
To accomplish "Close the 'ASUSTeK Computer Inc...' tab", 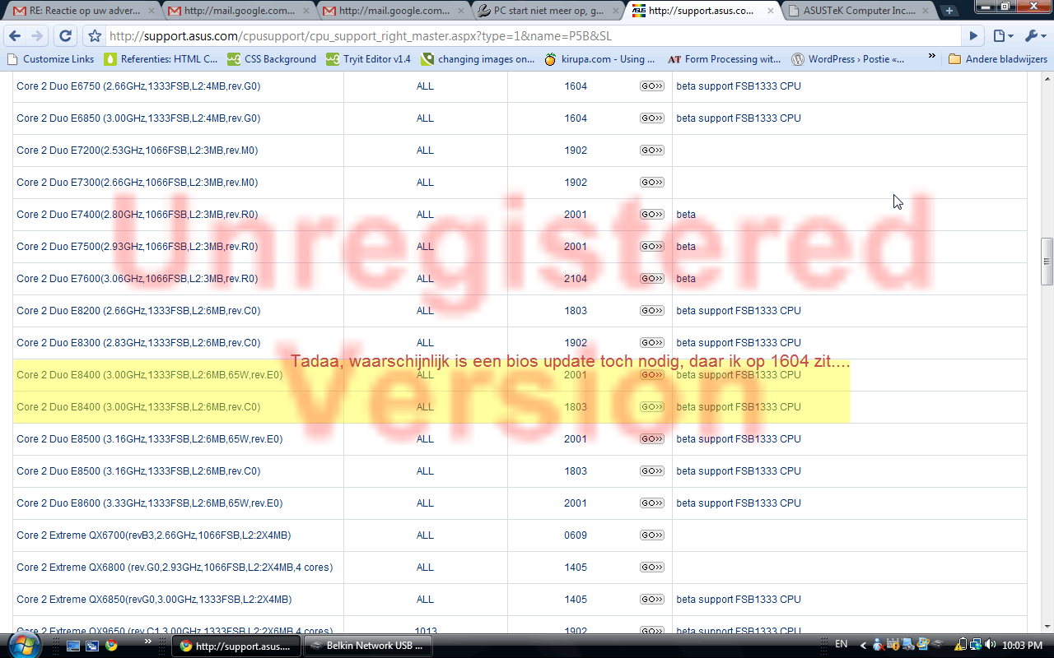I will 926,11.
